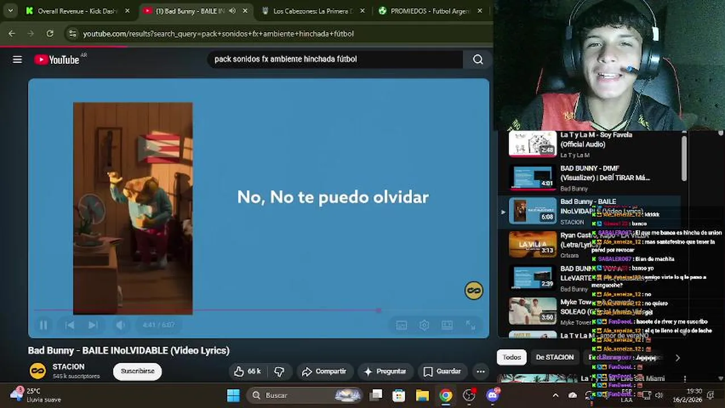Show more filter chips with right arrow
The height and width of the screenshot is (408, 725).
click(x=677, y=358)
